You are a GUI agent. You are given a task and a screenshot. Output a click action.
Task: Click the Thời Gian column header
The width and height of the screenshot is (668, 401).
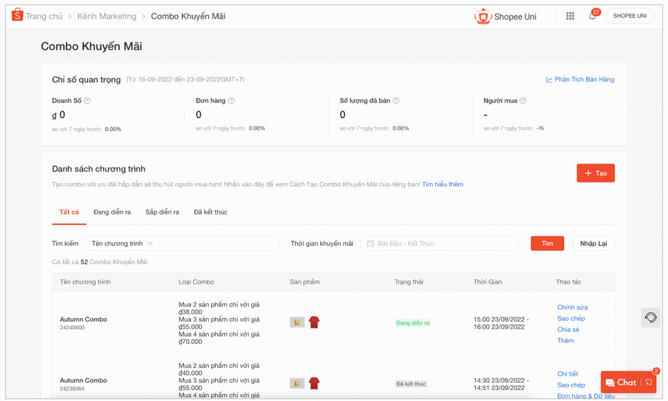pyautogui.click(x=488, y=282)
